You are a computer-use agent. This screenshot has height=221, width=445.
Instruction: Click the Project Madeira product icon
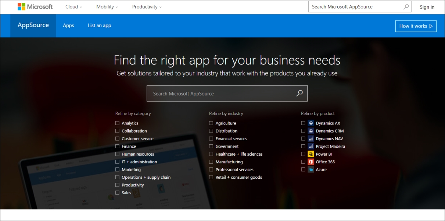[311, 146]
